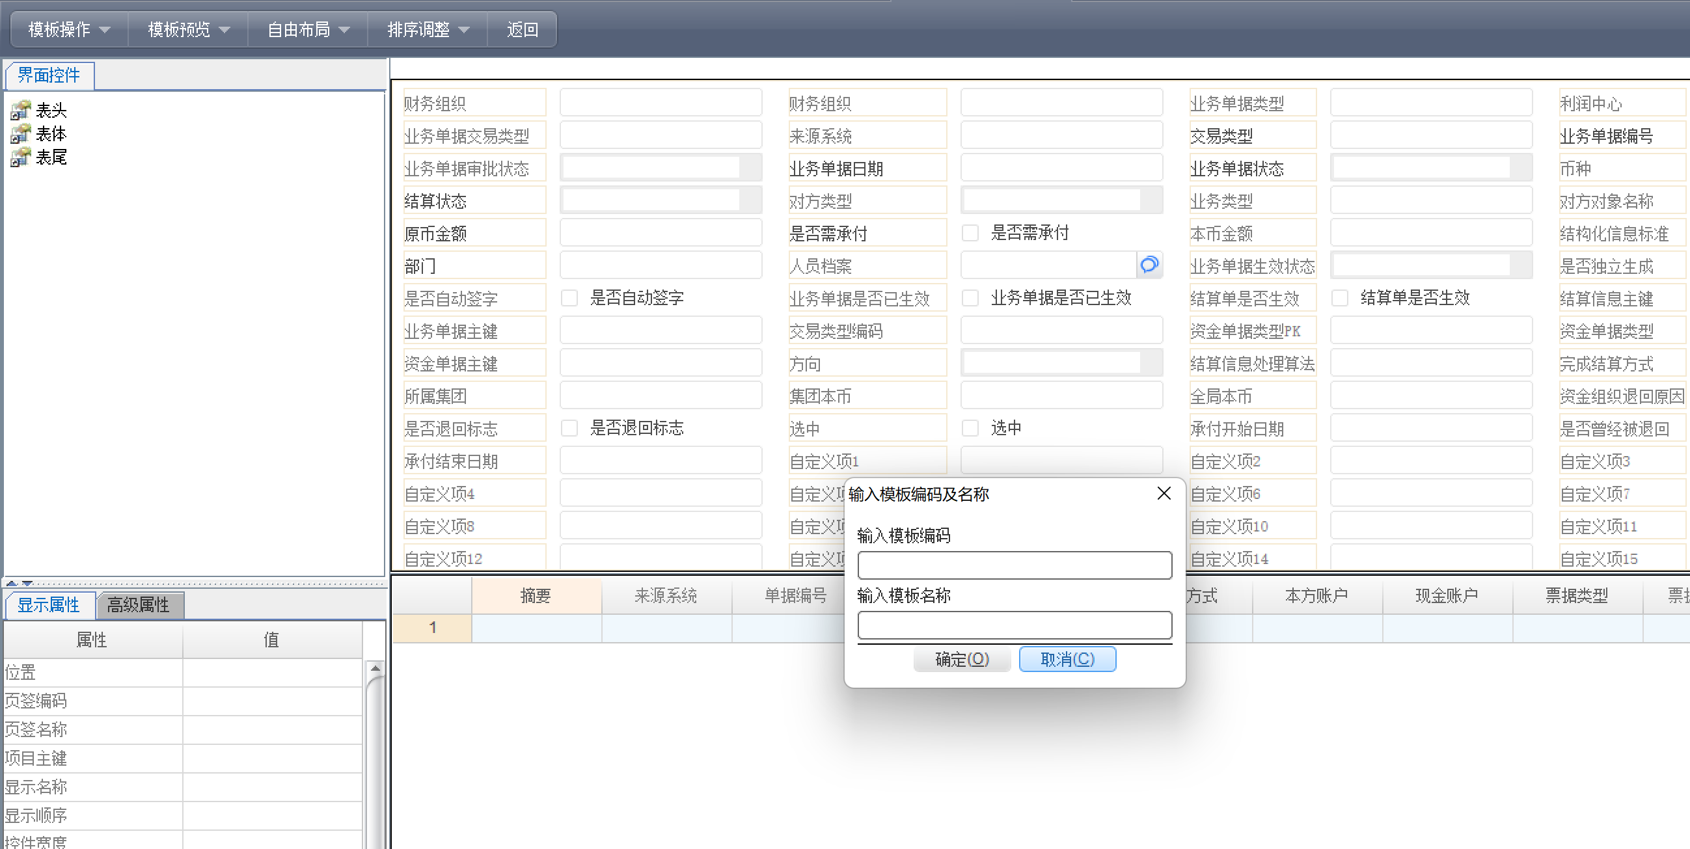Switch to the 显示属性 tab
Image resolution: width=1690 pixels, height=849 pixels.
point(49,604)
